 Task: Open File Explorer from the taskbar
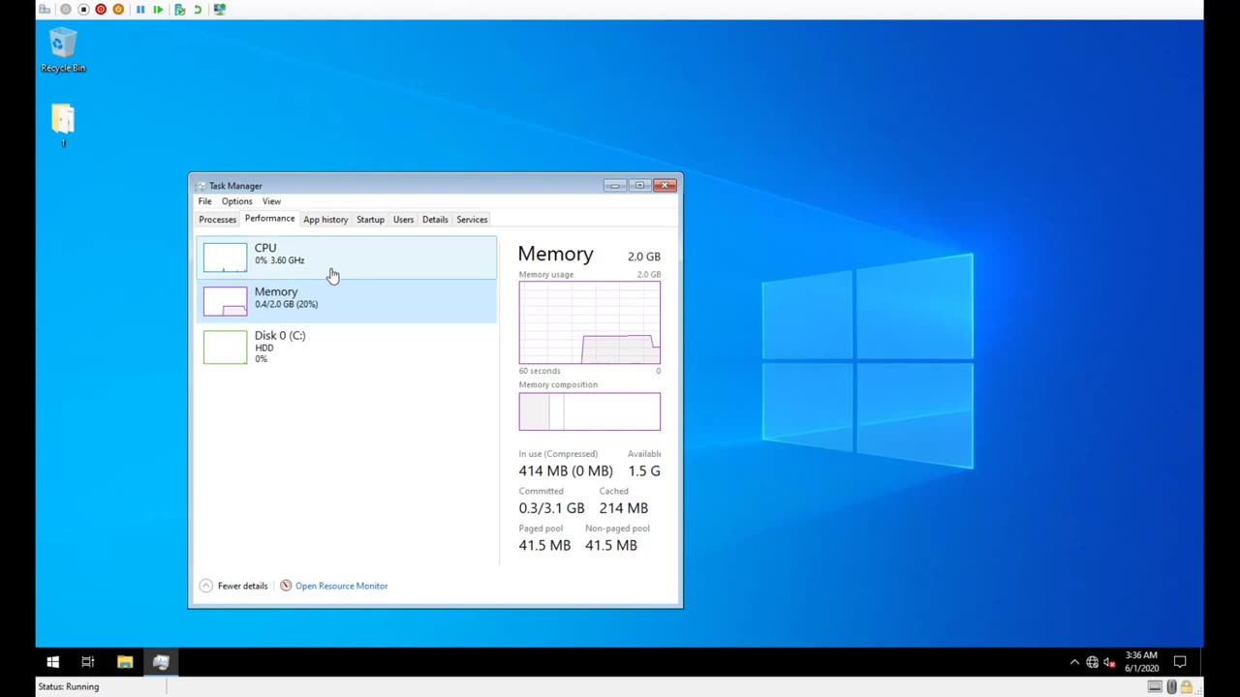point(125,662)
